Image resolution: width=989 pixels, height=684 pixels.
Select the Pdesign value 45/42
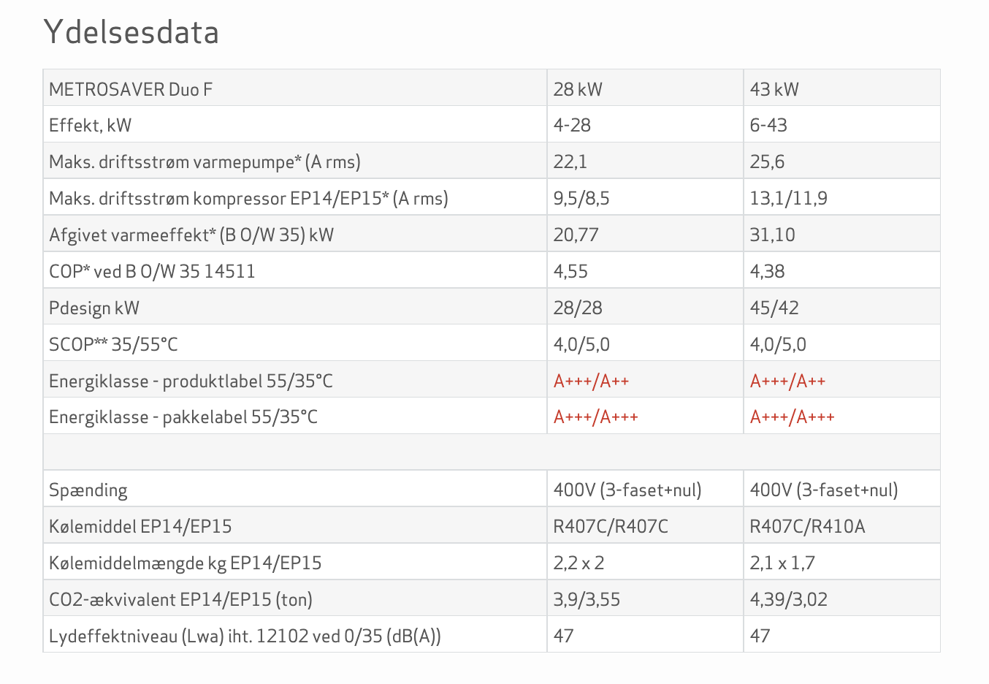pyautogui.click(x=774, y=308)
